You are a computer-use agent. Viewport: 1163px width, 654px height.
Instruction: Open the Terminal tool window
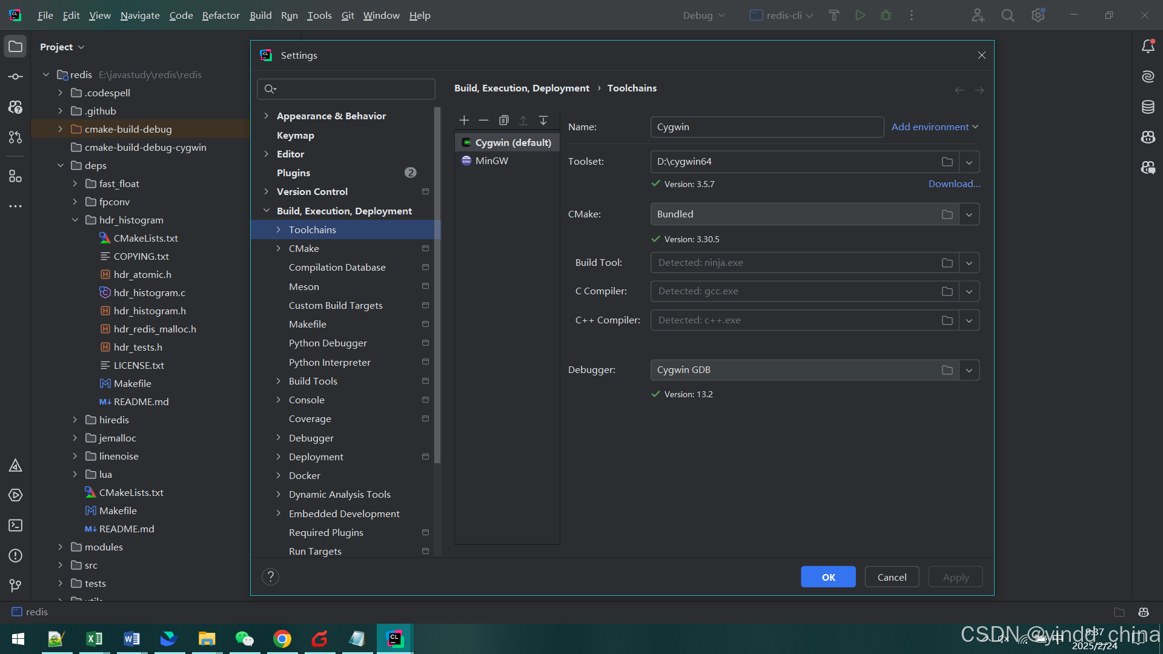[15, 526]
